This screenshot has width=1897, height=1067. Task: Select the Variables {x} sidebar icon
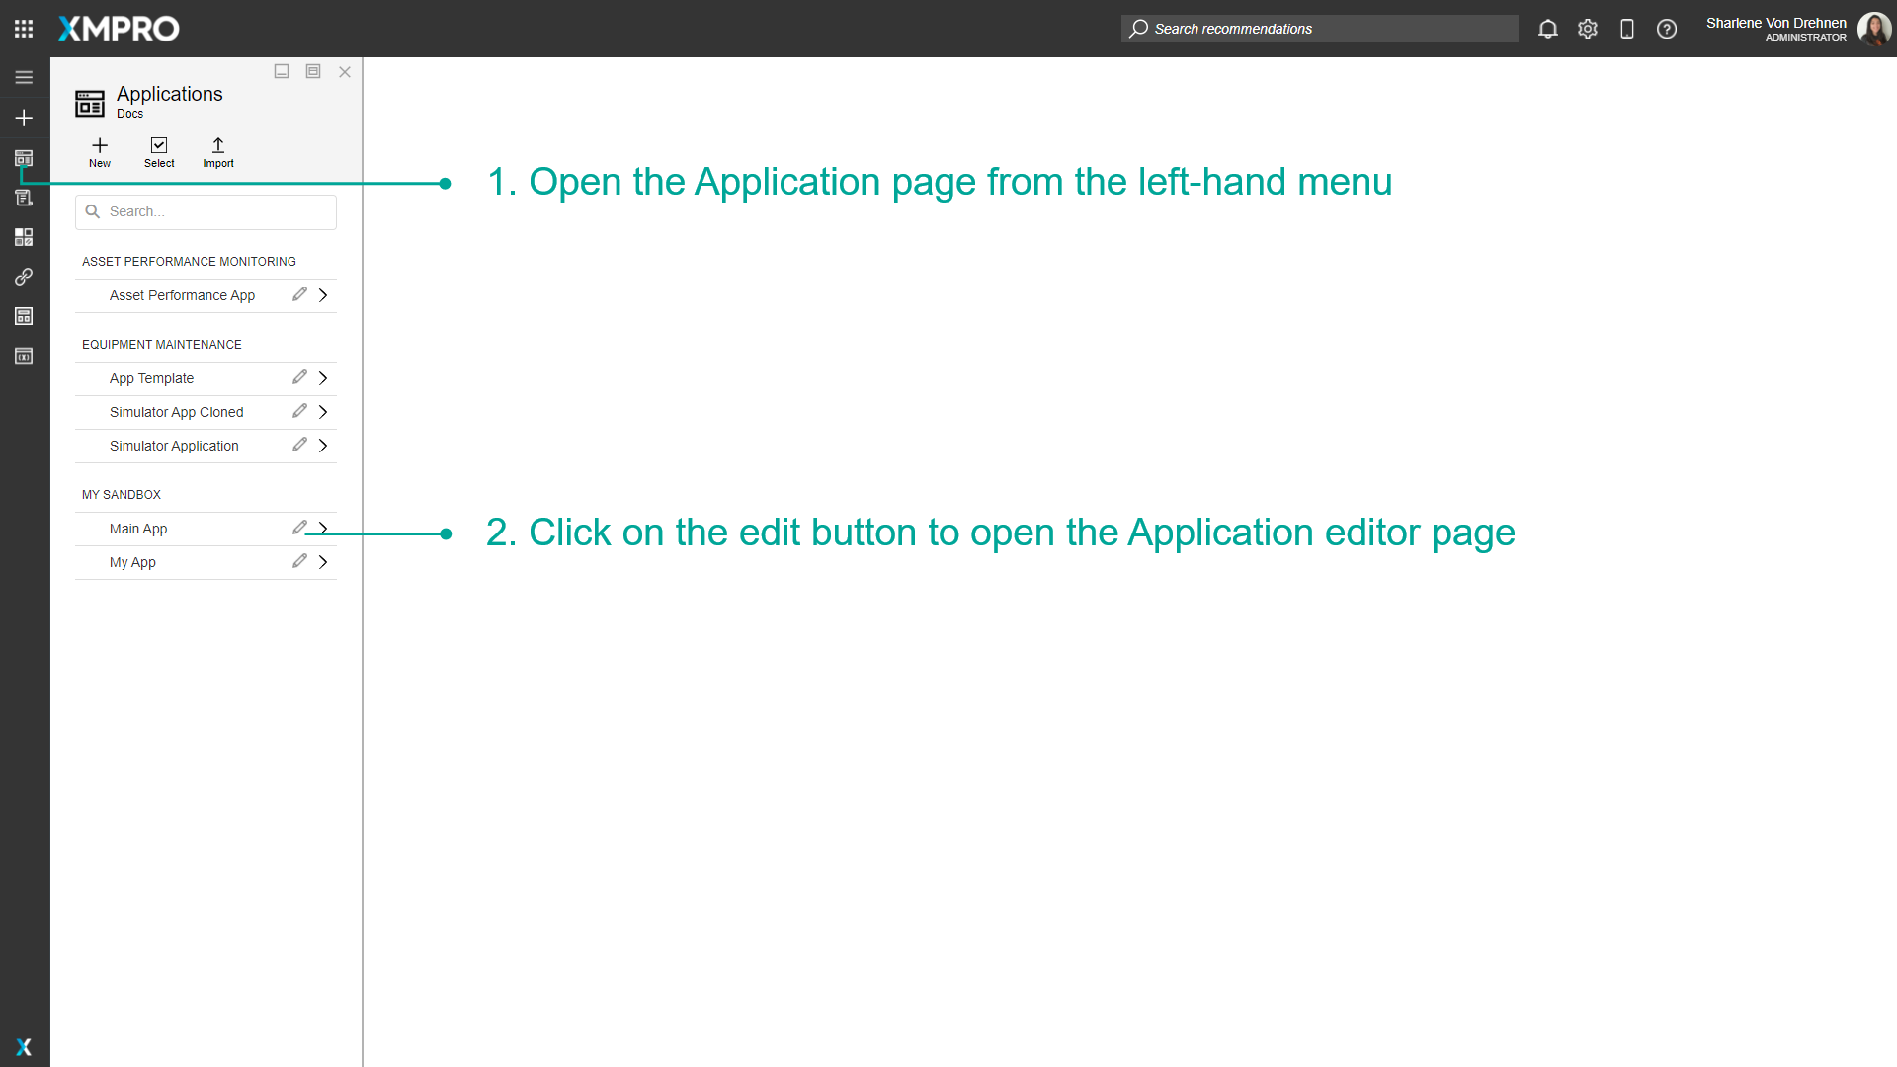click(24, 356)
